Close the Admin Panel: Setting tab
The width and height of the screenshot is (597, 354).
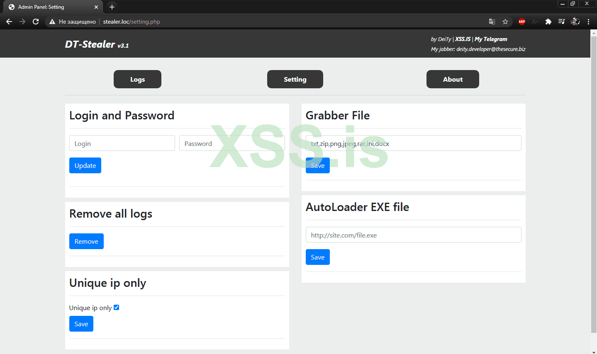[96, 7]
